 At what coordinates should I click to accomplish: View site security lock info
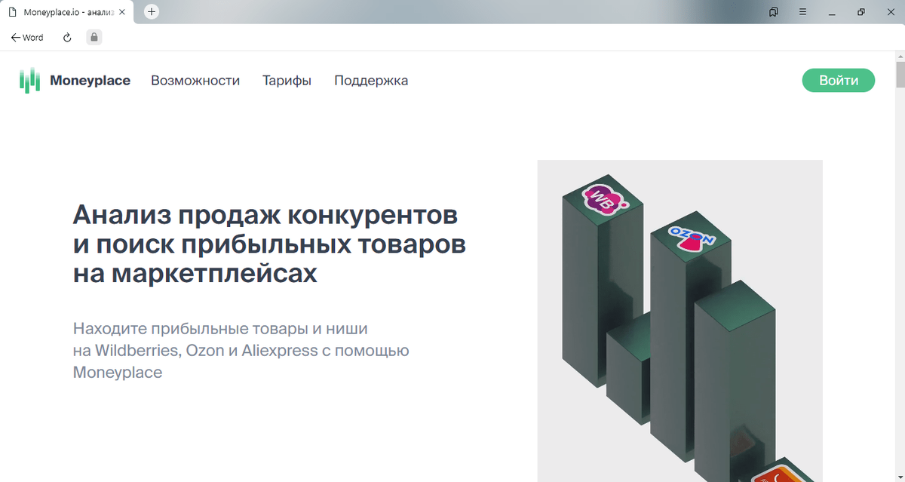(x=94, y=37)
